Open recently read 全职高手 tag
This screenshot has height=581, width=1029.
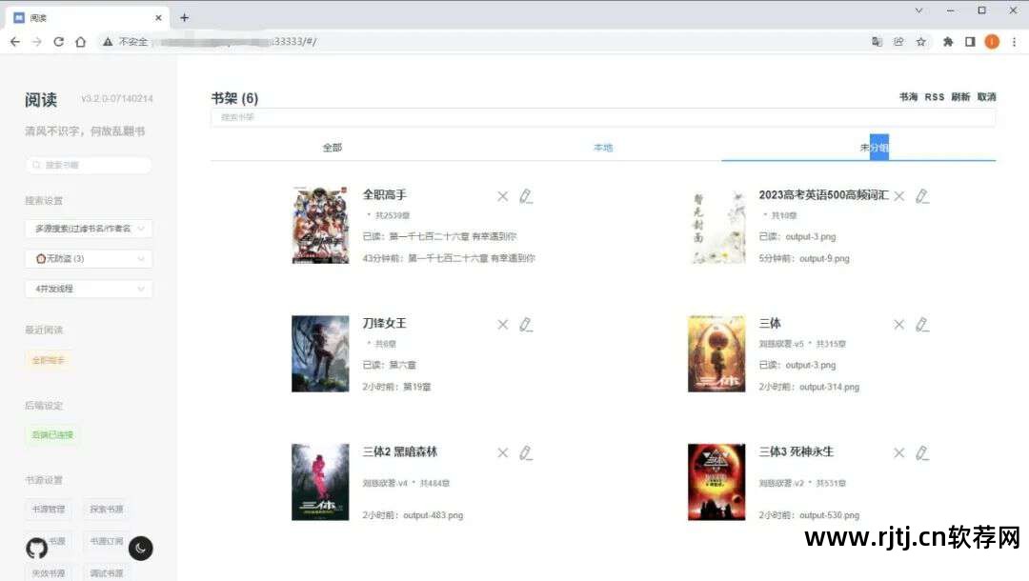(x=49, y=360)
